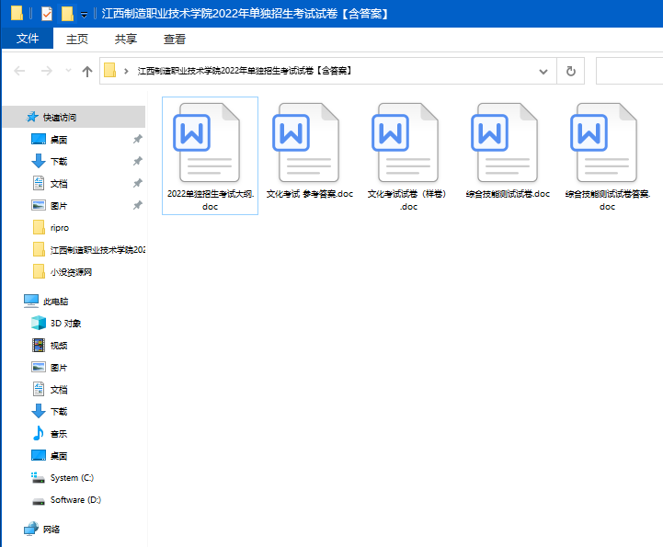The height and width of the screenshot is (547, 663).
Task: Click the address bar path chevron
Action: (126, 71)
